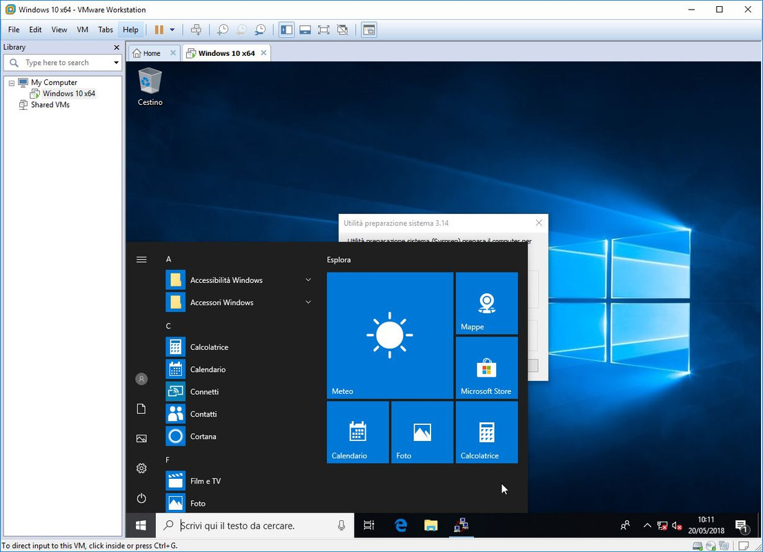Select the Sysprep app on taskbar

pos(461,525)
